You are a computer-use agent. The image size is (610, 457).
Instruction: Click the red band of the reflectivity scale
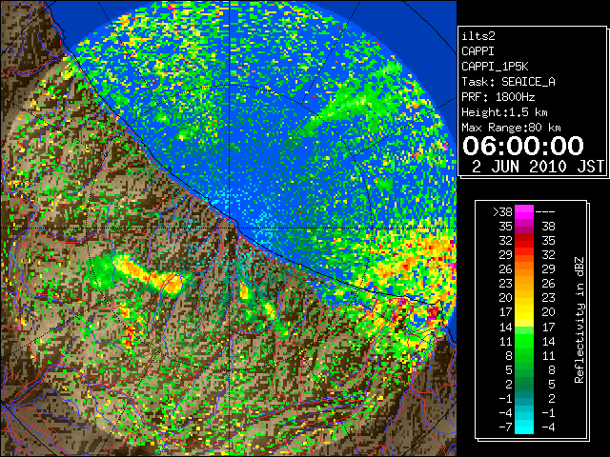[x=524, y=241]
